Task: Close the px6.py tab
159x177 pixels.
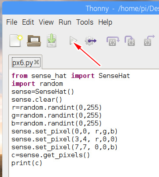Action: point(37,62)
